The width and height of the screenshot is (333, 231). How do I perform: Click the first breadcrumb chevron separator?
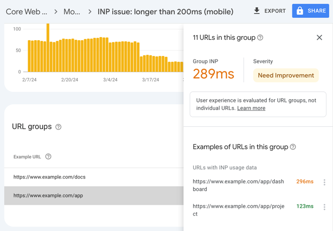coord(56,11)
